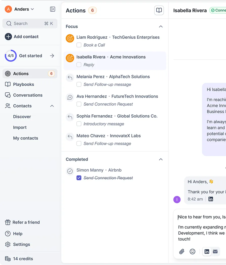Open Conversations in the sidebar
Viewport: 226px width, 265px height.
30,95
